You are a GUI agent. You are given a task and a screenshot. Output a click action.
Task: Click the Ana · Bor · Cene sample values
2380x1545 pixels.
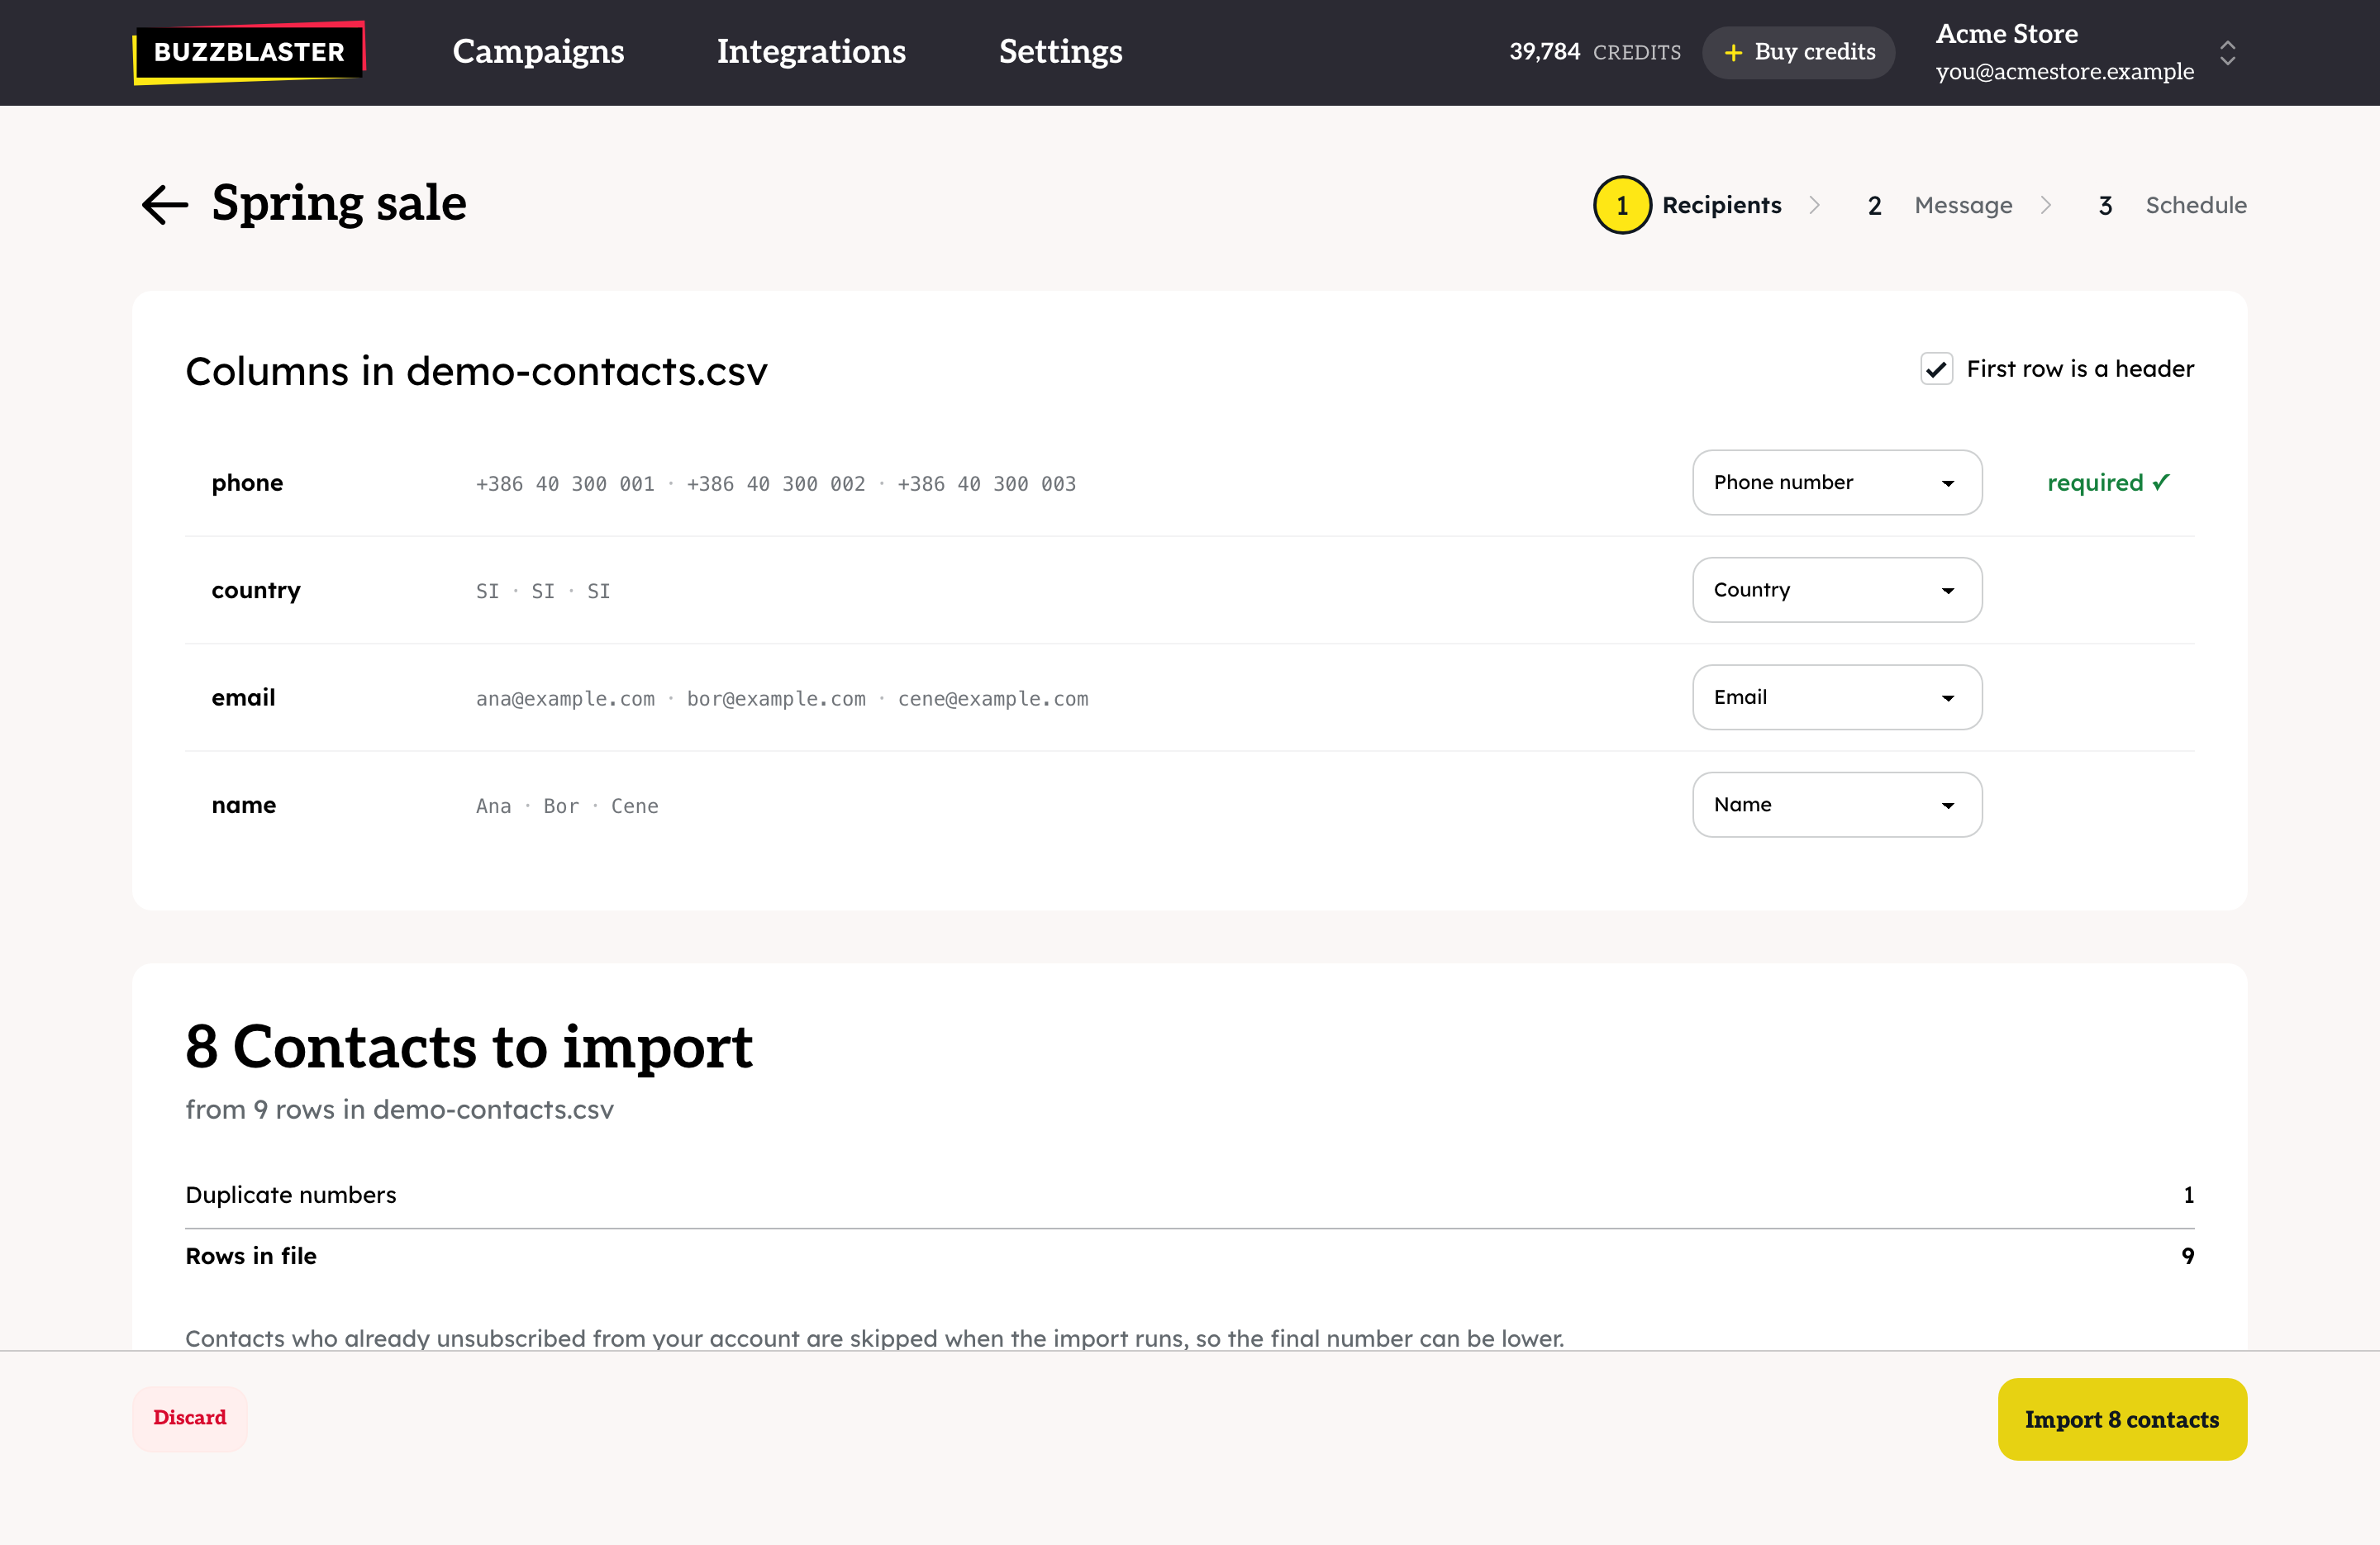click(x=567, y=806)
